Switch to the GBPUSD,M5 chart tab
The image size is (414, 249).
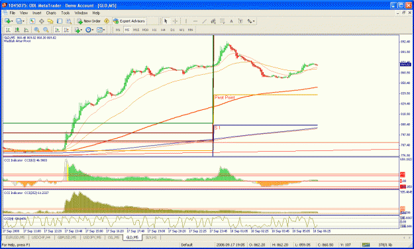point(67,237)
